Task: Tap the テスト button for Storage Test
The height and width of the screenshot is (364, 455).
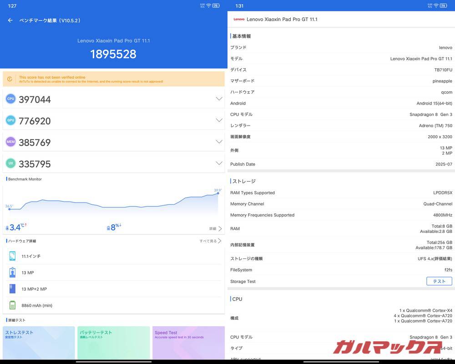Action: coord(439,281)
